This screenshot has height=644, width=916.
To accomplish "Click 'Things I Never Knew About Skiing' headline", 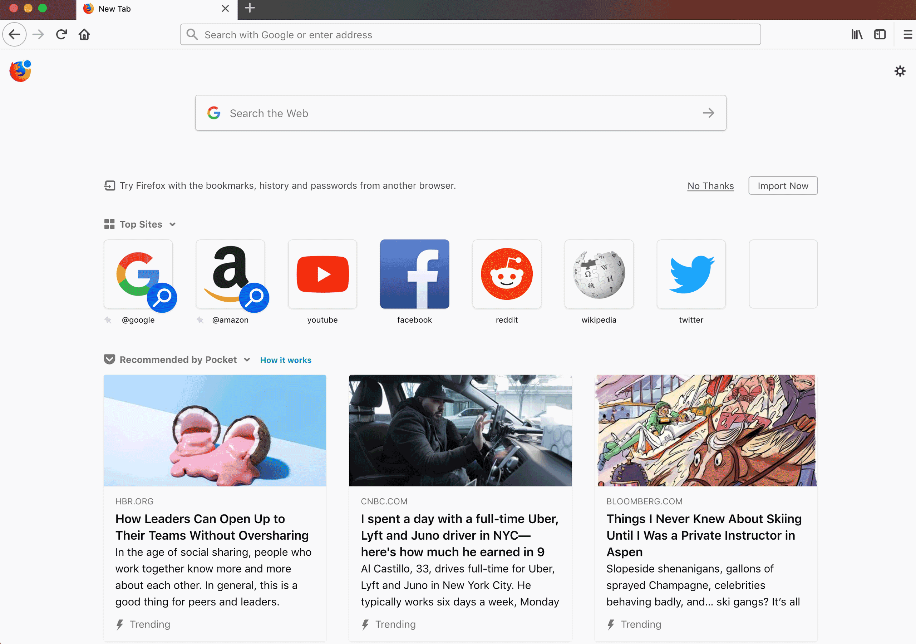I will [x=704, y=535].
